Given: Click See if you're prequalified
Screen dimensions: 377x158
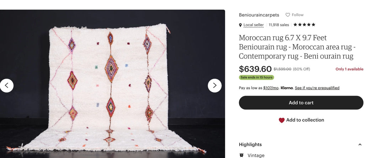Looking at the screenshot, I should click(317, 88).
